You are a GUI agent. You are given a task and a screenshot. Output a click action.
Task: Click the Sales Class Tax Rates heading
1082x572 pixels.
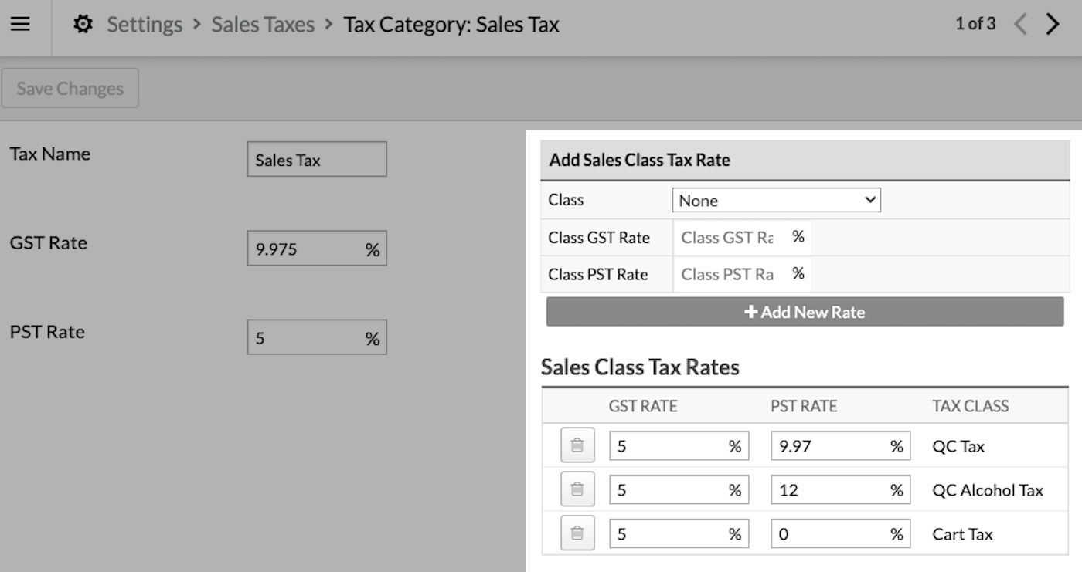tap(640, 367)
